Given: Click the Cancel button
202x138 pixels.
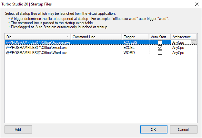Looking at the screenshot, I should tap(183, 129).
